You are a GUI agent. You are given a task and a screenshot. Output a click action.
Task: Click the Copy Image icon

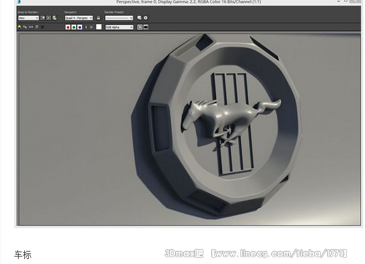click(x=25, y=27)
